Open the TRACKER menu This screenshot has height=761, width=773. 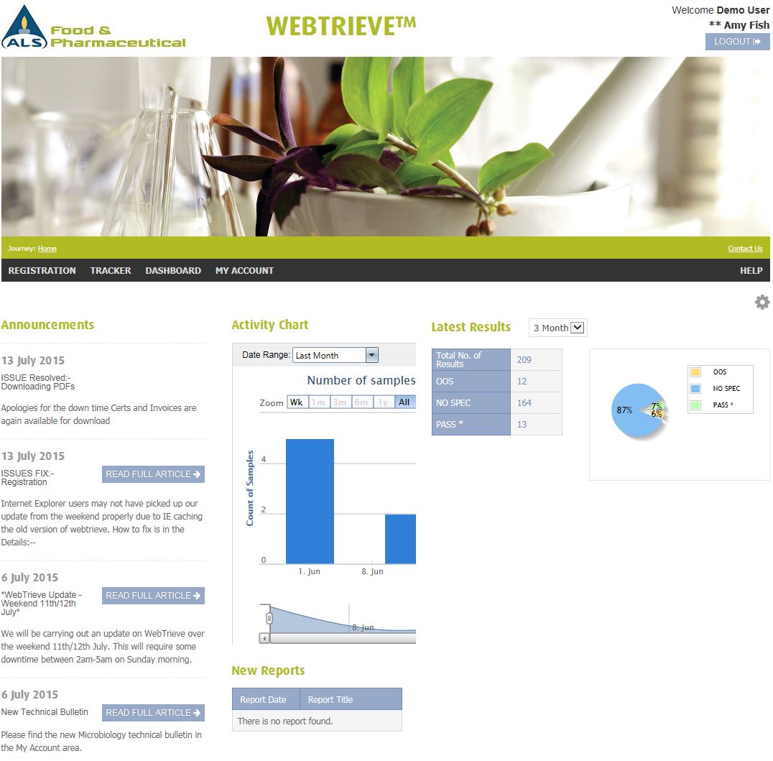pos(111,271)
